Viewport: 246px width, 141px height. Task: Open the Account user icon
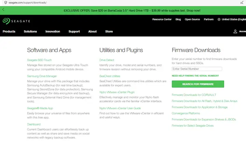tap(235, 31)
